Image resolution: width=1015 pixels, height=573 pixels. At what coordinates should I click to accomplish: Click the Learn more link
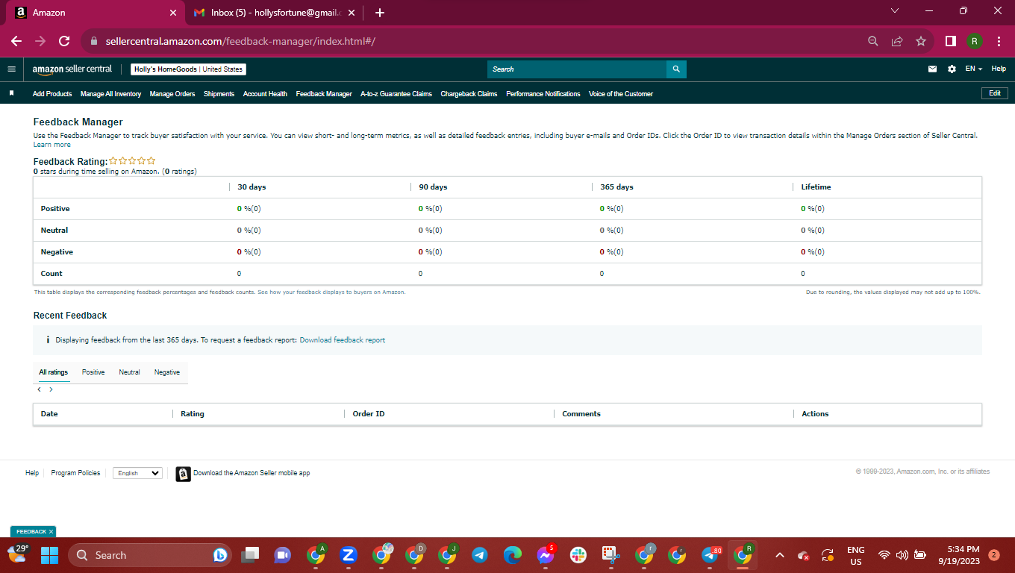52,145
